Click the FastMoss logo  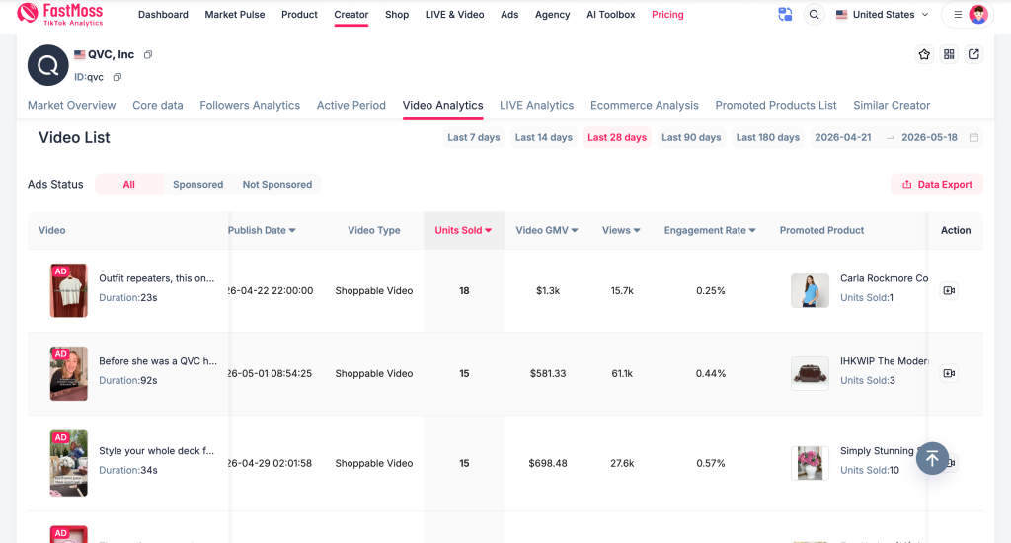[x=60, y=14]
